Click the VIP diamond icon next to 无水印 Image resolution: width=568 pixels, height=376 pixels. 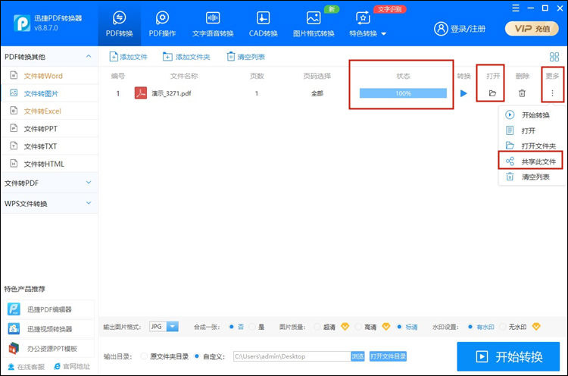(536, 327)
